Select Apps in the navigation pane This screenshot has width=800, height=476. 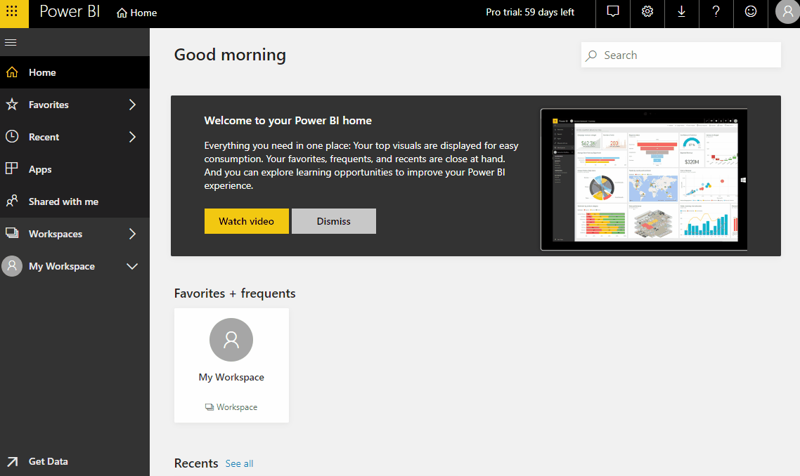40,169
